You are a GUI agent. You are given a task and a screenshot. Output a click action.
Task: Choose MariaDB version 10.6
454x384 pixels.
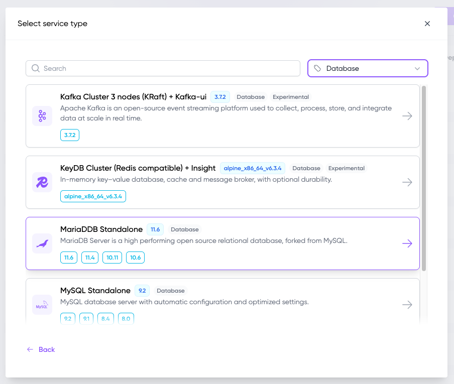(135, 258)
